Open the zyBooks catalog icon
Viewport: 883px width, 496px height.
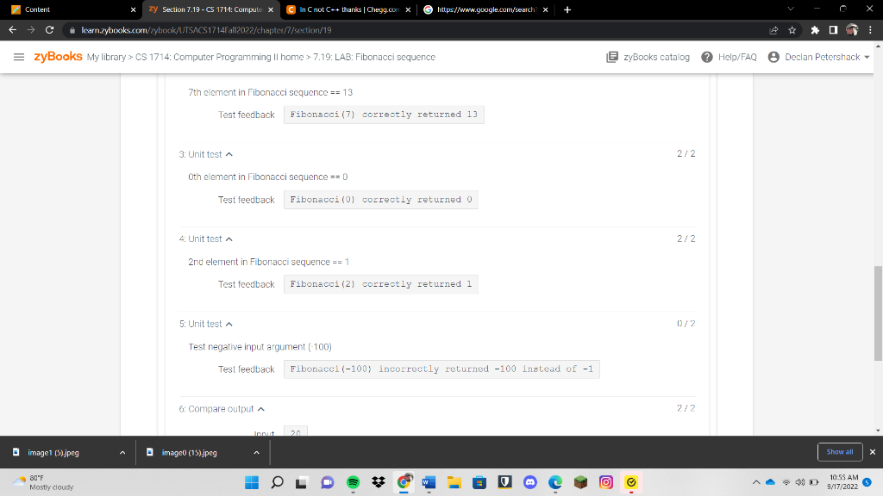[612, 56]
